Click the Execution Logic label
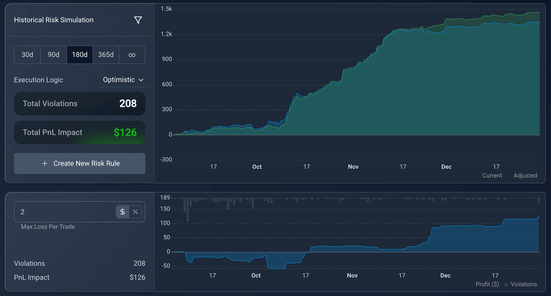551x296 pixels. tap(38, 80)
